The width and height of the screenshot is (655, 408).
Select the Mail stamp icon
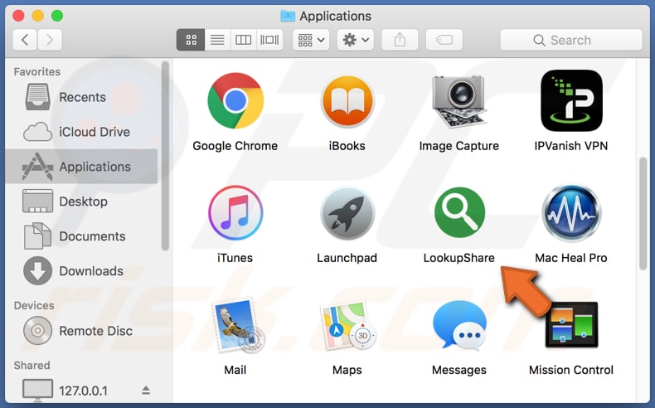pyautogui.click(x=237, y=325)
